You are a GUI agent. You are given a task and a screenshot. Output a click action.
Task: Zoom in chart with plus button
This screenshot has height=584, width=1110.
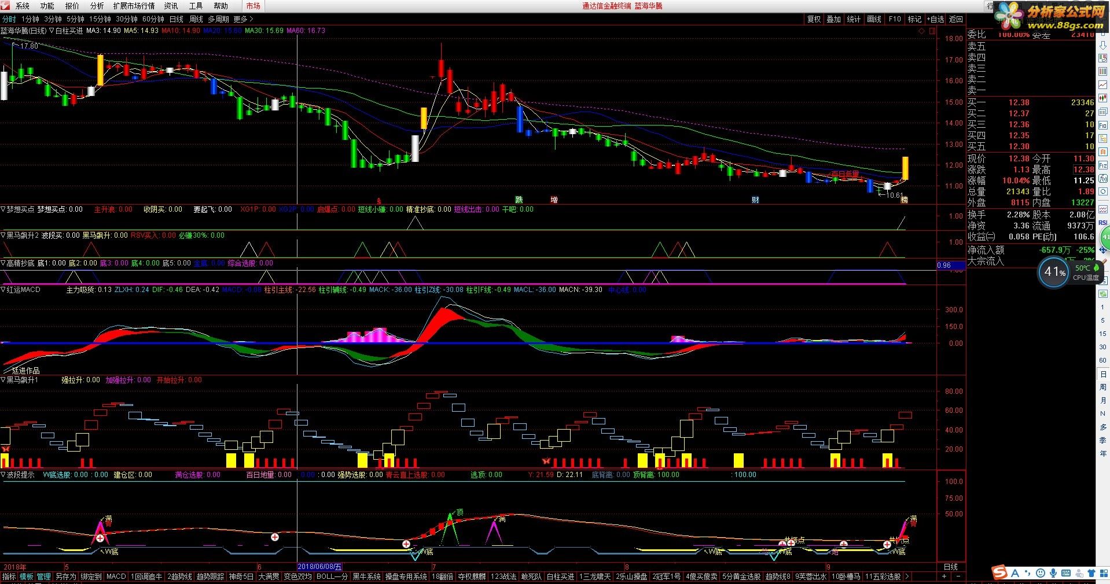coord(944,576)
